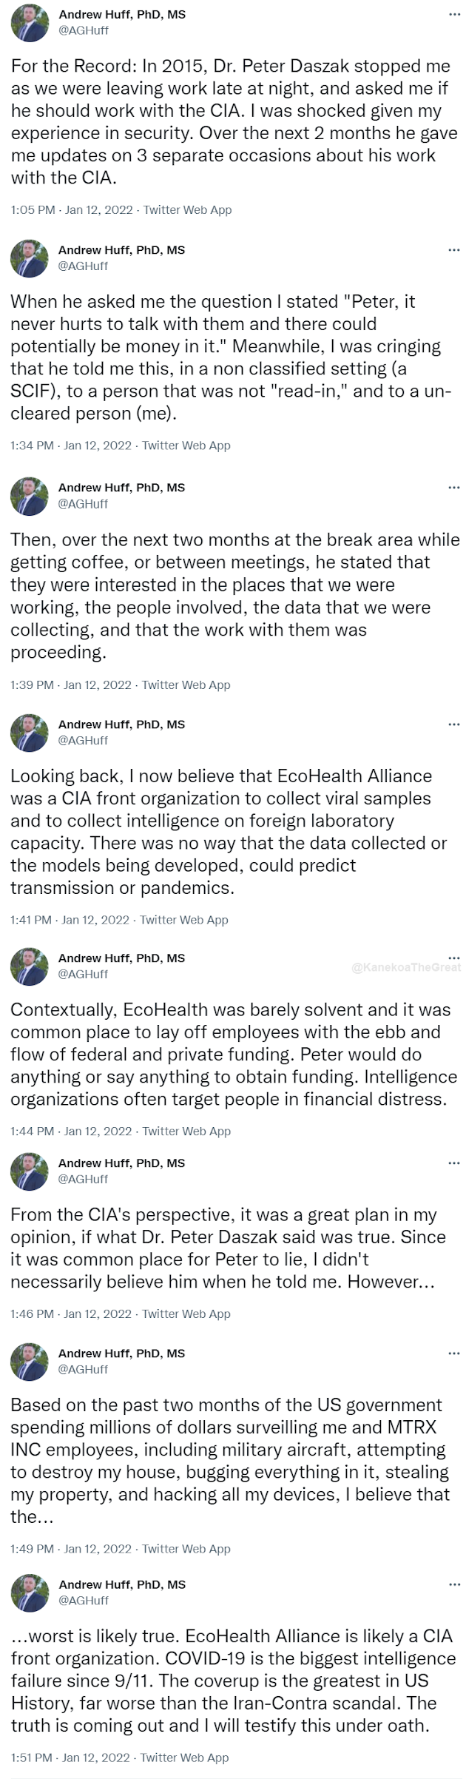Click the three-dot icon on the 1:39 PM tweet
This screenshot has width=466, height=1779.
pyautogui.click(x=453, y=488)
